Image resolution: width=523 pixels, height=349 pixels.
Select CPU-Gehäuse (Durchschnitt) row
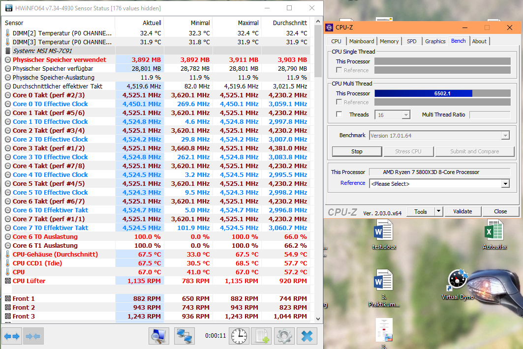157,254
